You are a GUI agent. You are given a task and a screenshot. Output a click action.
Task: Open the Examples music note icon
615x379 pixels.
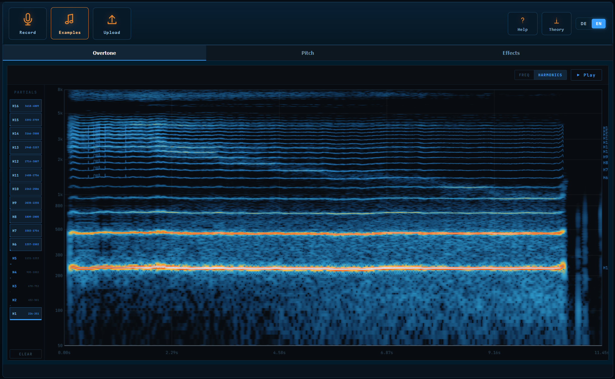70,19
